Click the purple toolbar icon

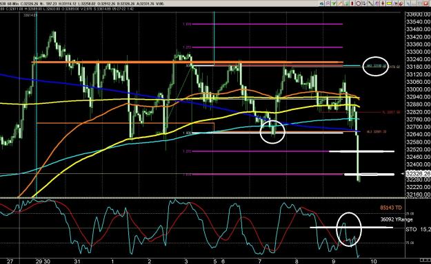click(x=377, y=3)
